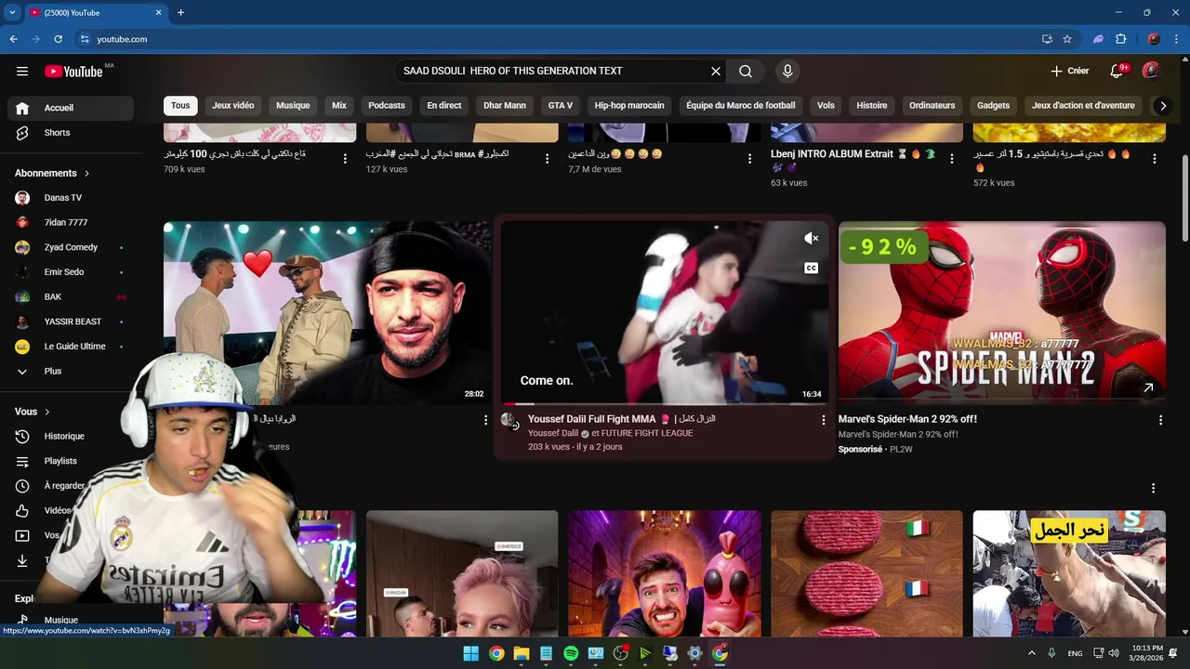Click the Créer button

1070,71
